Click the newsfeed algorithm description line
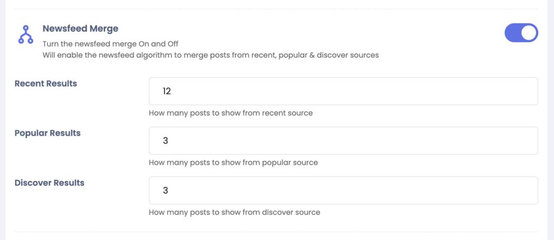The height and width of the screenshot is (240, 554). (x=210, y=55)
